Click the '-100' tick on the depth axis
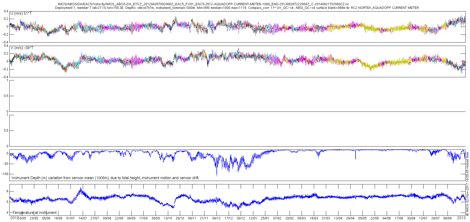 click(5, 174)
